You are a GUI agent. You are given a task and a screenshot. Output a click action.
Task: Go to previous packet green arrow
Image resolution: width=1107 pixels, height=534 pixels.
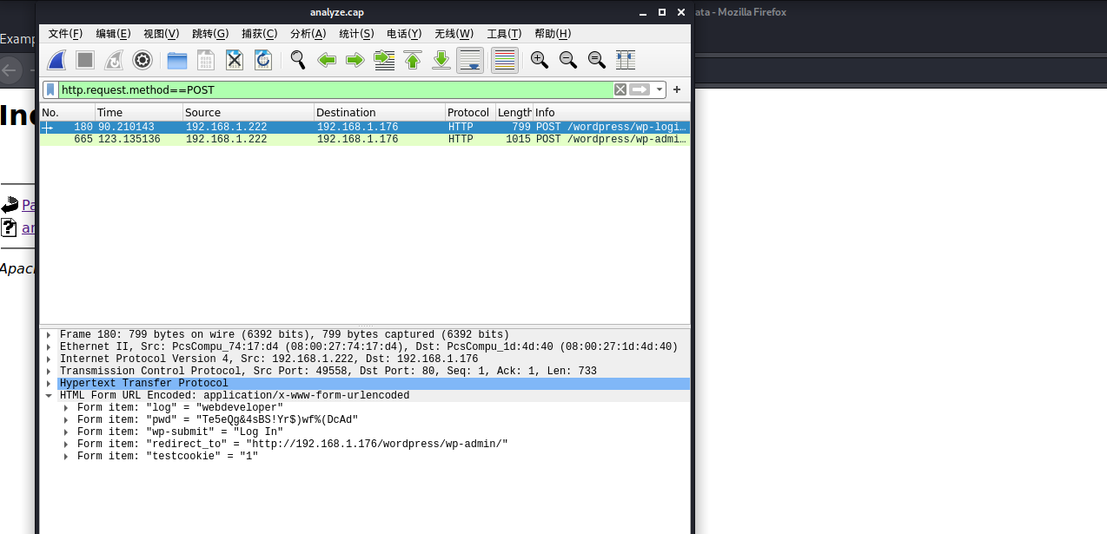(327, 60)
